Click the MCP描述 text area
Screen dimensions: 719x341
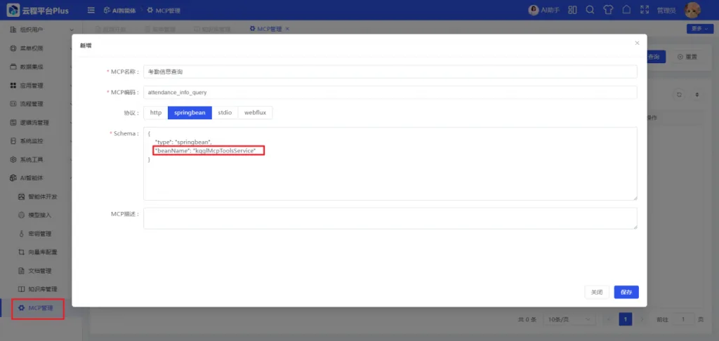click(x=390, y=218)
